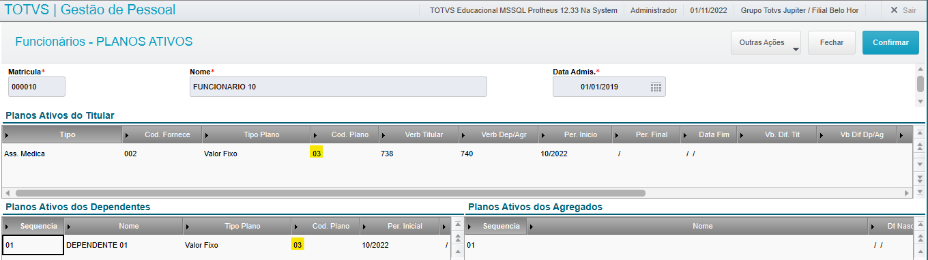Sort dependents by Nome column header
The width and height of the screenshot is (928, 260).
pyautogui.click(x=128, y=226)
